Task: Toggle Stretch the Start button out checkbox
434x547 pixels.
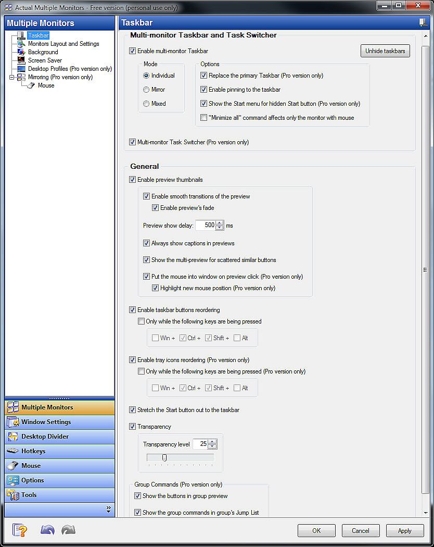Action: coord(133,410)
